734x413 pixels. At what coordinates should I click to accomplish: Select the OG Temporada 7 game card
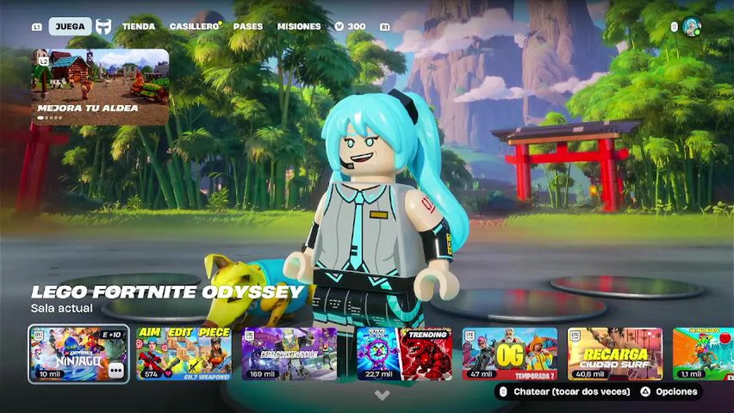pyautogui.click(x=510, y=354)
